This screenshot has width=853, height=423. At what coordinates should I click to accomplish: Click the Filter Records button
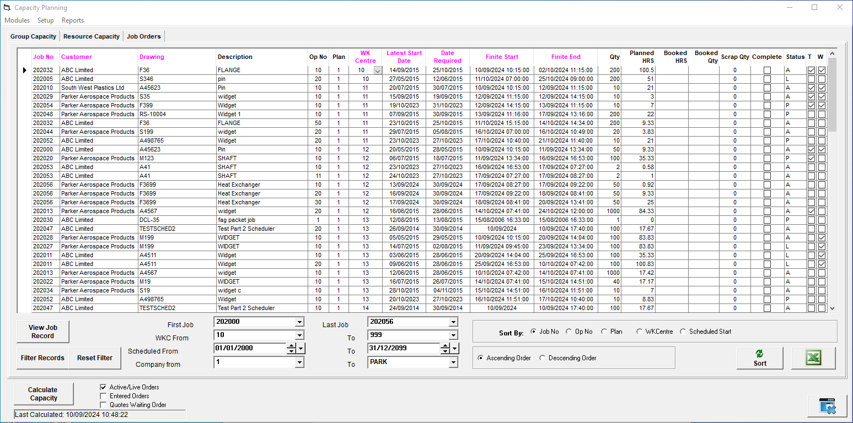click(42, 358)
